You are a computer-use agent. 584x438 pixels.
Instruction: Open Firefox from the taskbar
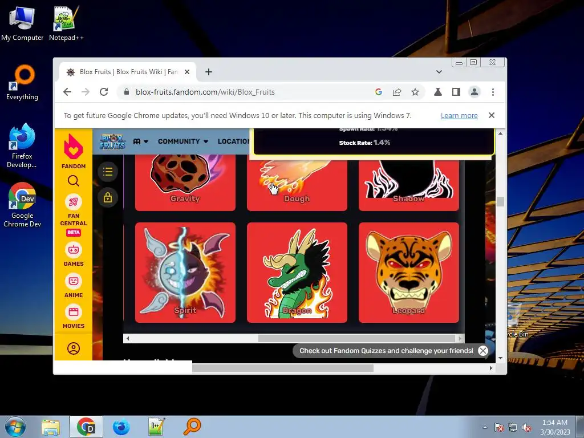(121, 427)
